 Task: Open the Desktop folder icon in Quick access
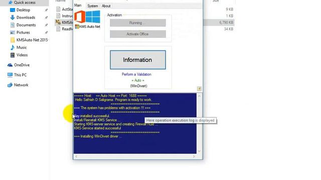(x=13, y=10)
